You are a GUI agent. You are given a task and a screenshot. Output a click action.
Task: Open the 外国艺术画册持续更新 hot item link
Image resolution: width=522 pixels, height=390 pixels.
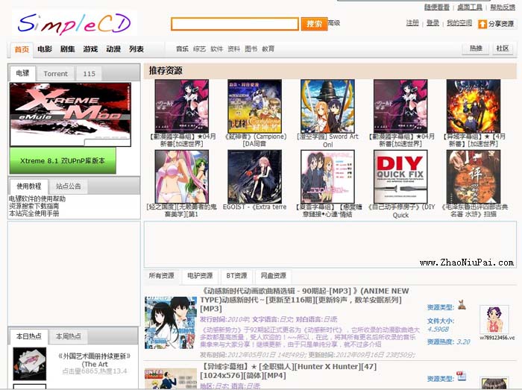click(x=95, y=360)
